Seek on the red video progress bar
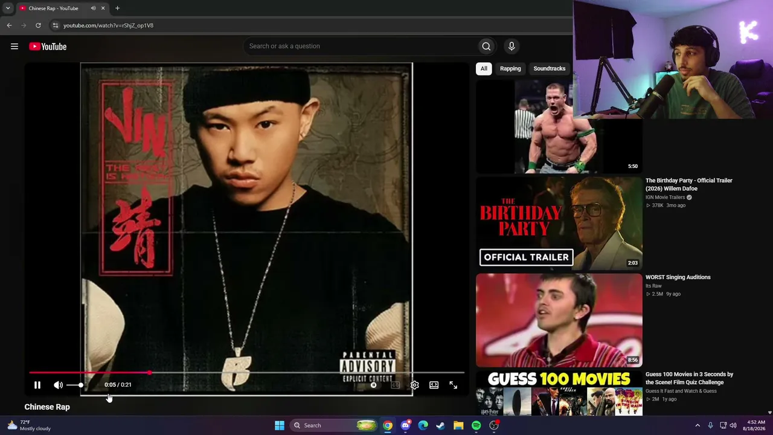Screen dimensions: 773x435 [x=246, y=373]
